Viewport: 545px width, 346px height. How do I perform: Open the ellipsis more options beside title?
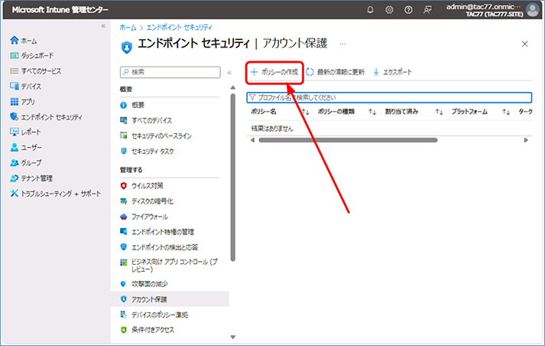342,44
